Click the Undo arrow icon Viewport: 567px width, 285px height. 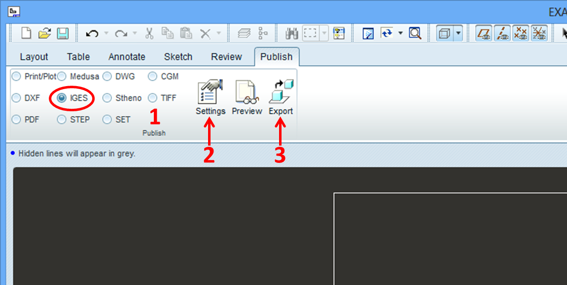pos(92,33)
